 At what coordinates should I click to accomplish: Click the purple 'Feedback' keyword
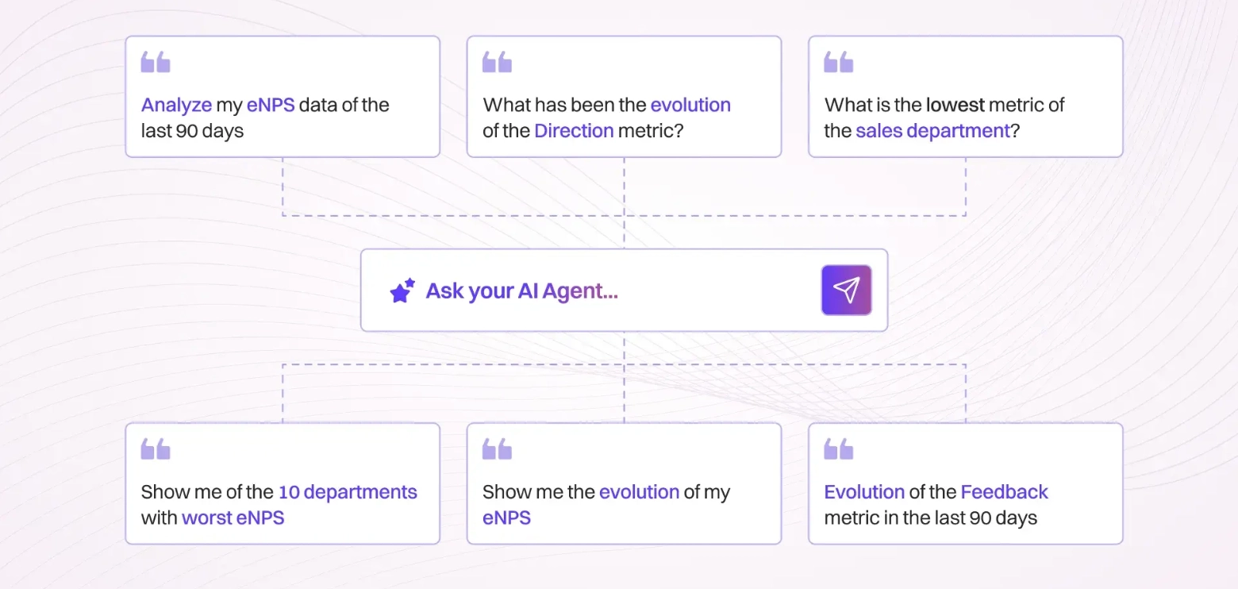click(1004, 492)
